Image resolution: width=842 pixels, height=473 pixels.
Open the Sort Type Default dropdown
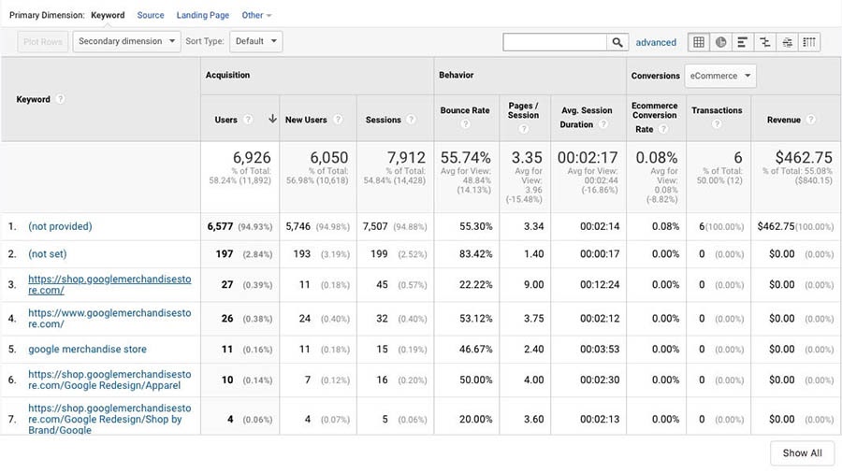point(255,41)
